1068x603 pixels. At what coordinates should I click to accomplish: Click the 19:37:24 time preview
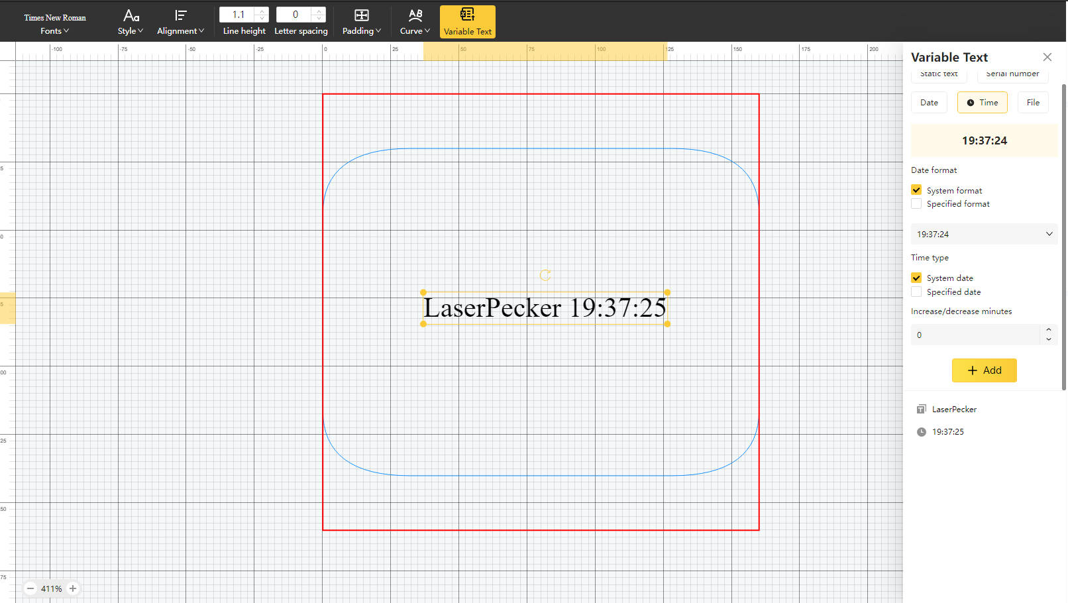(x=985, y=140)
